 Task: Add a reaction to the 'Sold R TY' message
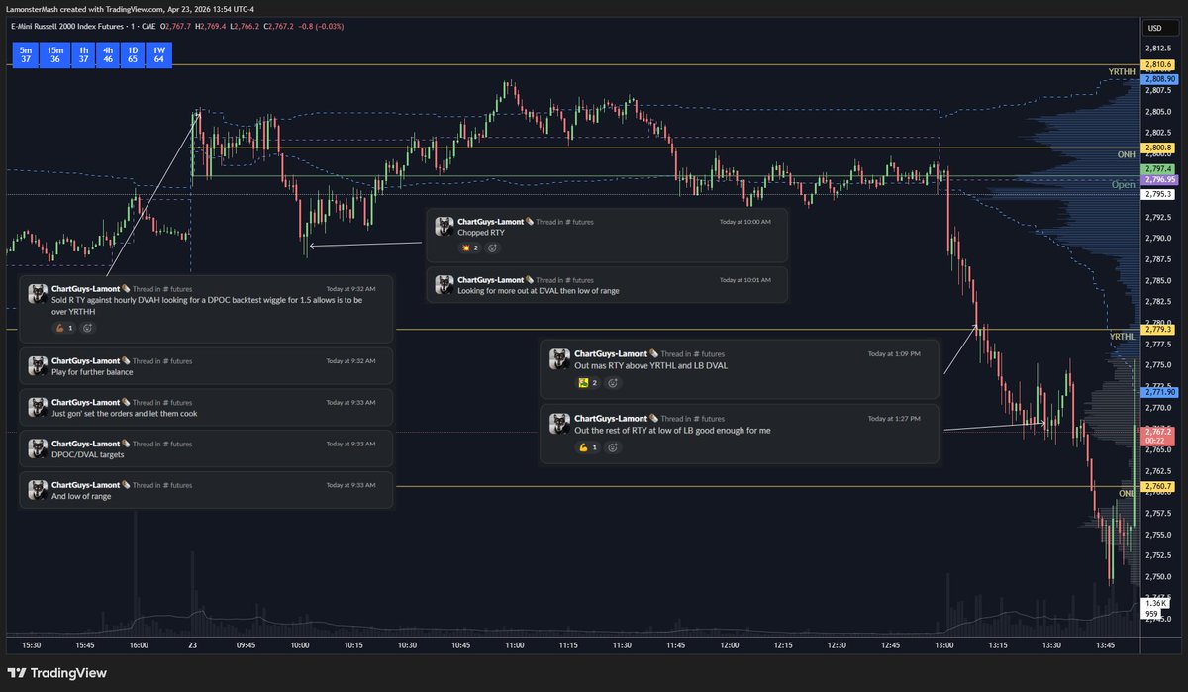click(88, 327)
